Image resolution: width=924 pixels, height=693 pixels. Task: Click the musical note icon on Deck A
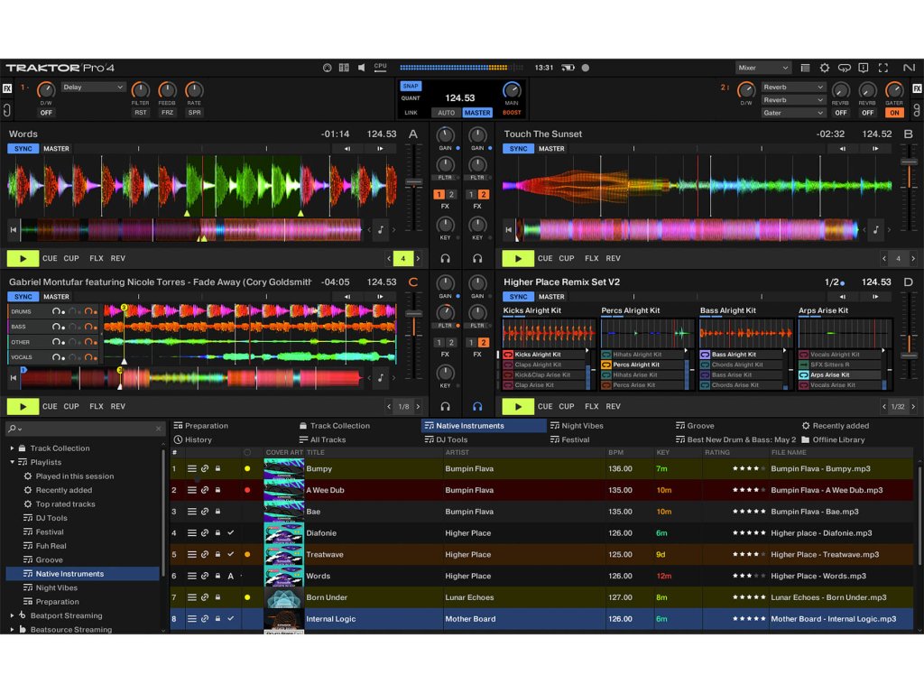pyautogui.click(x=380, y=230)
